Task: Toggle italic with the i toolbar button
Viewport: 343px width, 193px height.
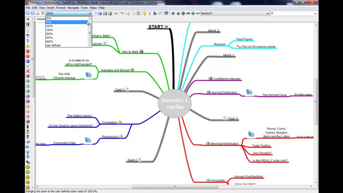Action: pyautogui.click(x=150, y=13)
